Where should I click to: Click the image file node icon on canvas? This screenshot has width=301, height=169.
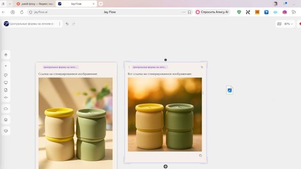[230, 90]
